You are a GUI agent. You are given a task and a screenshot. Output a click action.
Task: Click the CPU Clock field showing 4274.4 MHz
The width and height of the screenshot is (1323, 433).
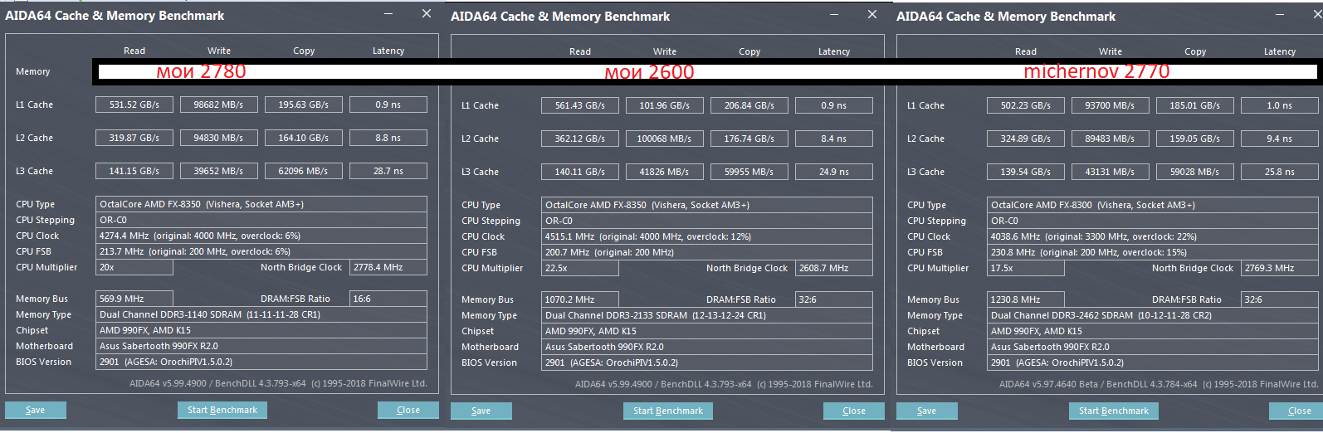261,236
